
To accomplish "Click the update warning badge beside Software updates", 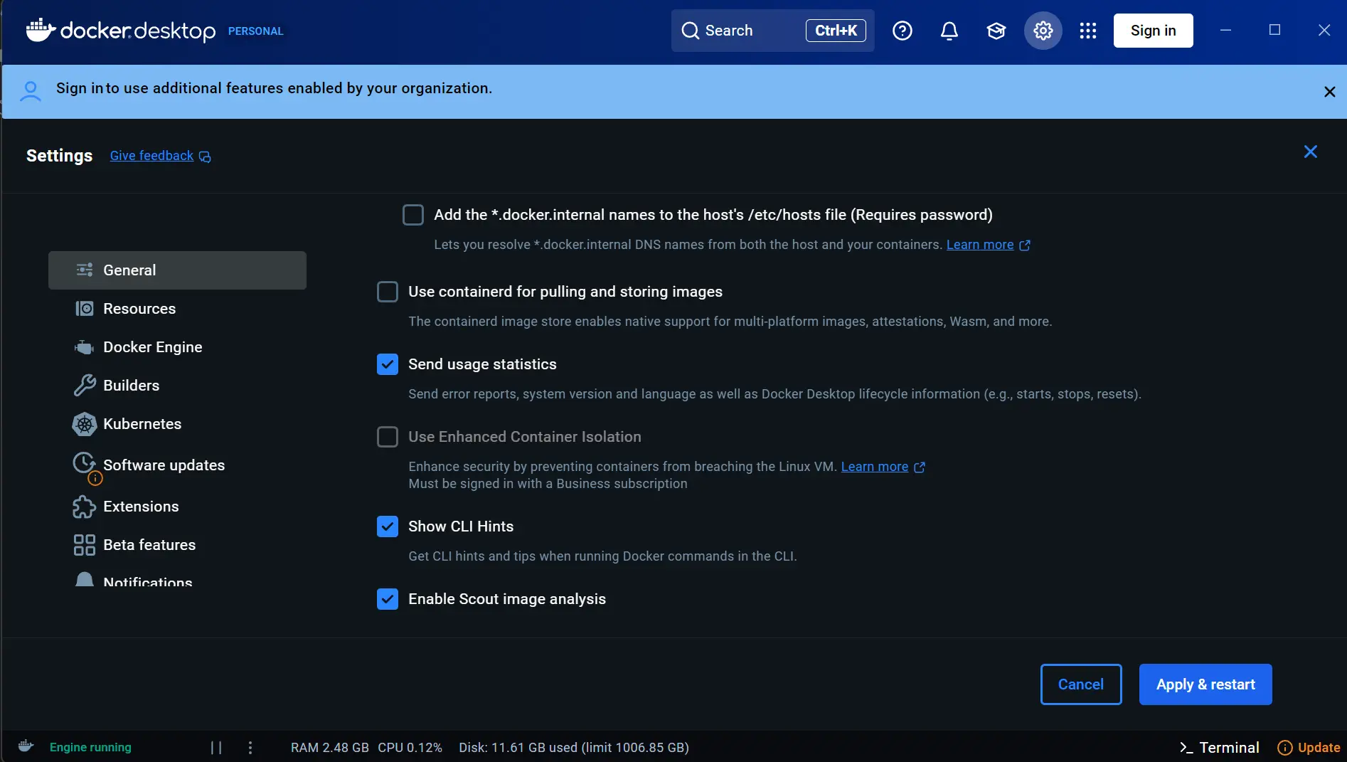I will pyautogui.click(x=95, y=479).
